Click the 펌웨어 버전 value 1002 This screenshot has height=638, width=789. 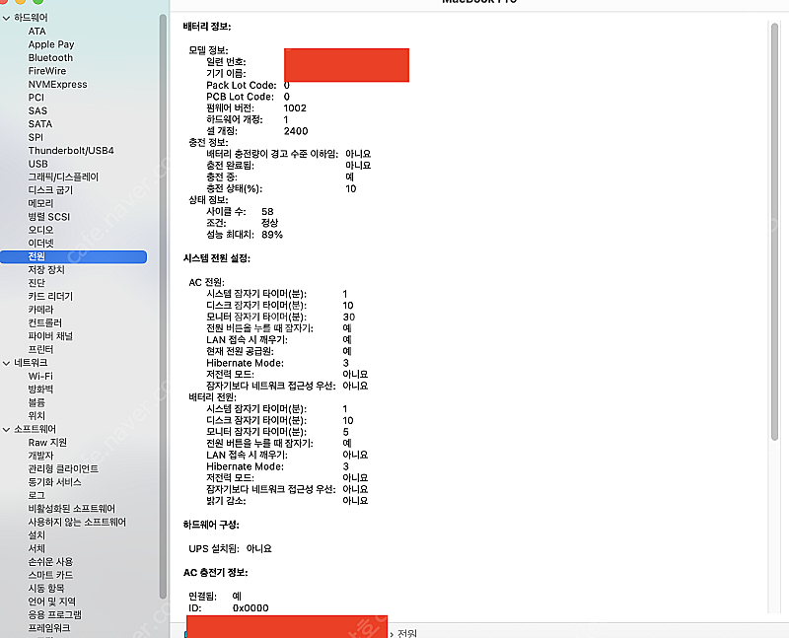point(295,108)
